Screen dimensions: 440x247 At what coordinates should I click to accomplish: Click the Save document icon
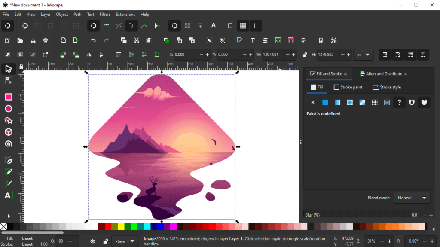(x=33, y=40)
